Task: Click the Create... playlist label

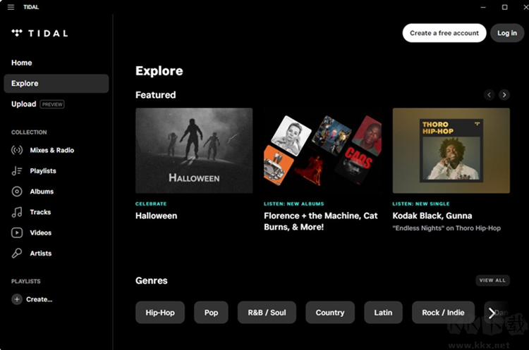Action: coord(39,299)
